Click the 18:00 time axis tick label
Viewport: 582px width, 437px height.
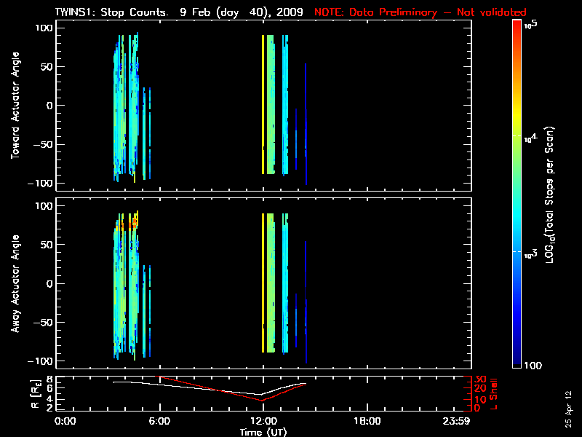point(366,421)
